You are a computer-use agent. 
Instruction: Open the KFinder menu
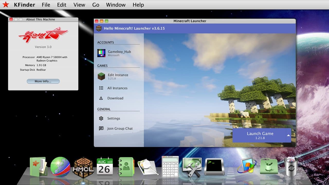point(24,5)
